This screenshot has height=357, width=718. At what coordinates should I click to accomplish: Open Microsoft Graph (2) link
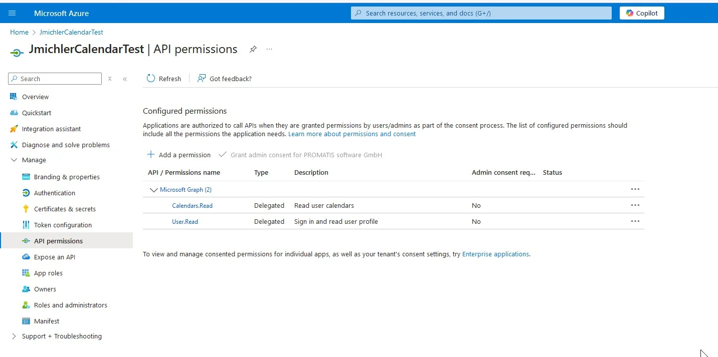tap(186, 190)
